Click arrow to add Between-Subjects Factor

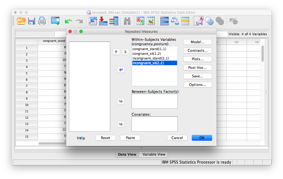click(121, 101)
